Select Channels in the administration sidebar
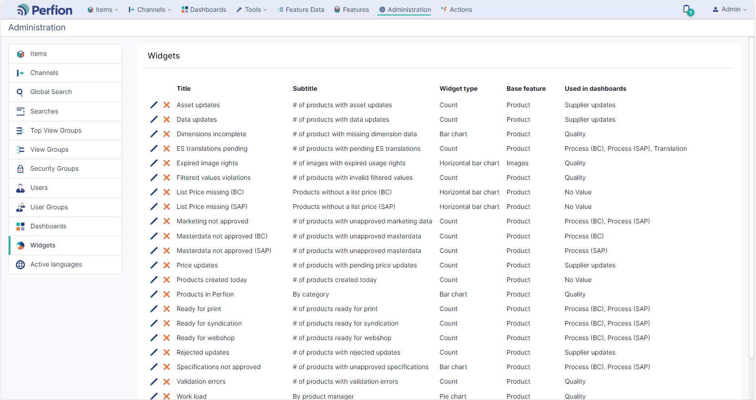Image resolution: width=756 pixels, height=400 pixels. (x=65, y=73)
